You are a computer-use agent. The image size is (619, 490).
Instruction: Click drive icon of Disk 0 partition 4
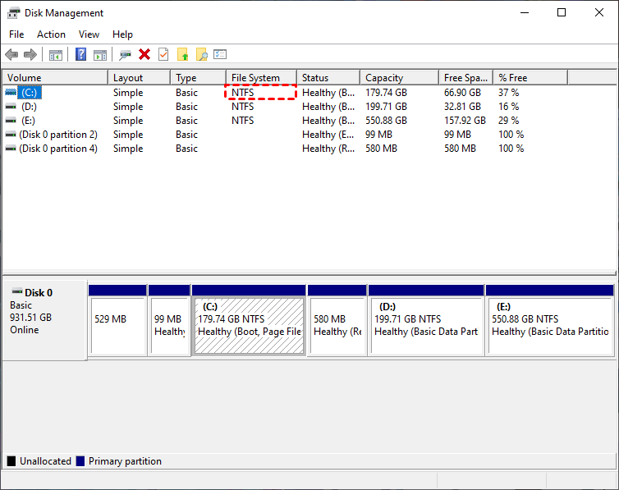tap(11, 149)
